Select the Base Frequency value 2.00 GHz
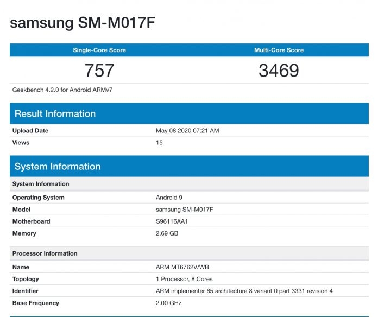Screen dimensions: 378x317 169,303
